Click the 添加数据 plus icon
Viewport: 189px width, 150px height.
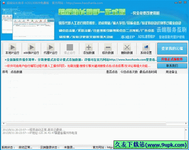[89, 47]
